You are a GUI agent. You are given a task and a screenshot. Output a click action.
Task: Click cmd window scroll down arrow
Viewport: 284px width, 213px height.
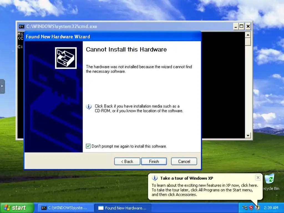[248, 135]
